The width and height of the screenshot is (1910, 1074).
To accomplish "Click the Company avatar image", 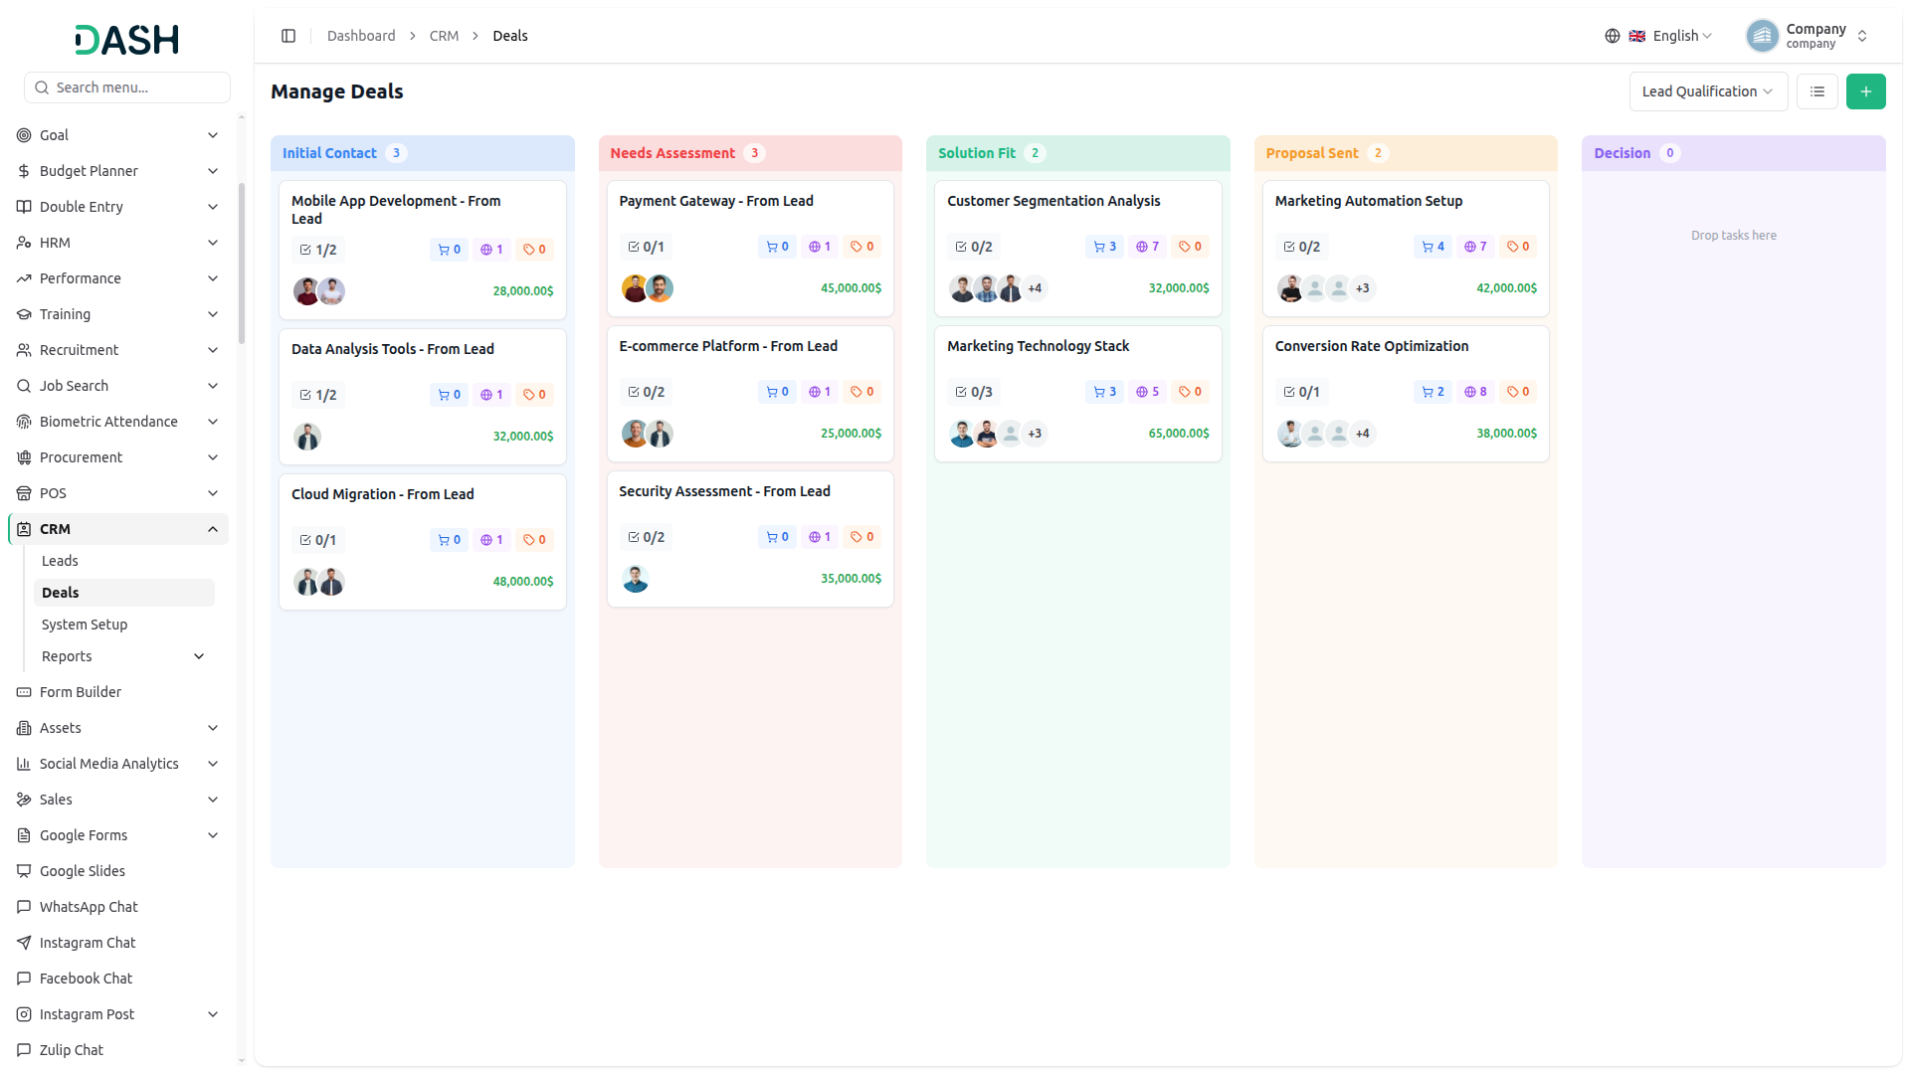I will tap(1762, 36).
